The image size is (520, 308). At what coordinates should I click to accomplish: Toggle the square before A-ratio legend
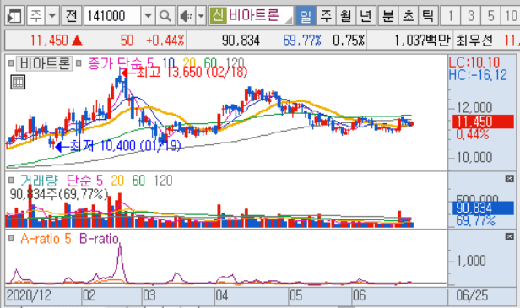11,238
